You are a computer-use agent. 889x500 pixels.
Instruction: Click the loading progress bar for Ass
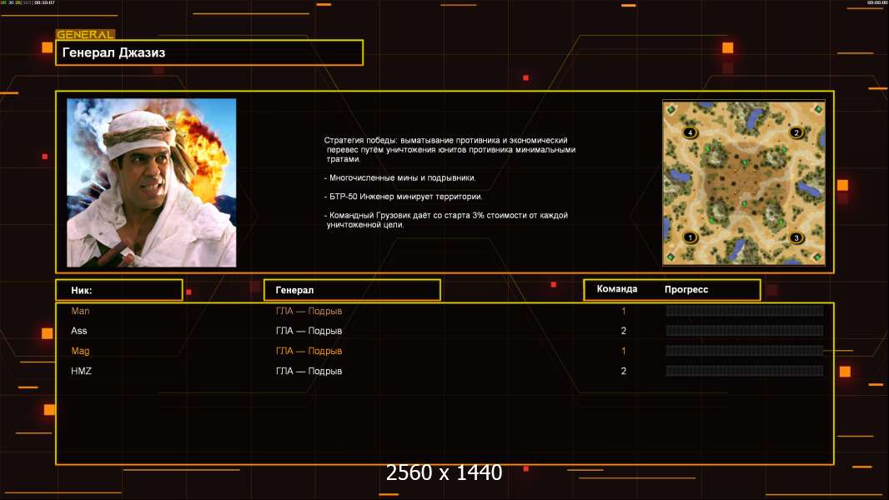745,331
